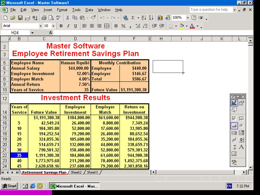Sort Ascending A to Z
260x195 pixels.
[x=144, y=18]
